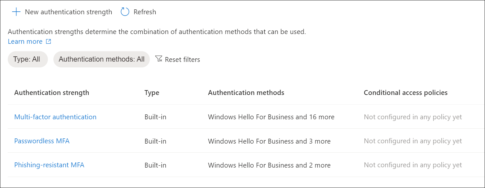Open the Phishing-resistant MFA strength
The image size is (485, 188).
(49, 165)
